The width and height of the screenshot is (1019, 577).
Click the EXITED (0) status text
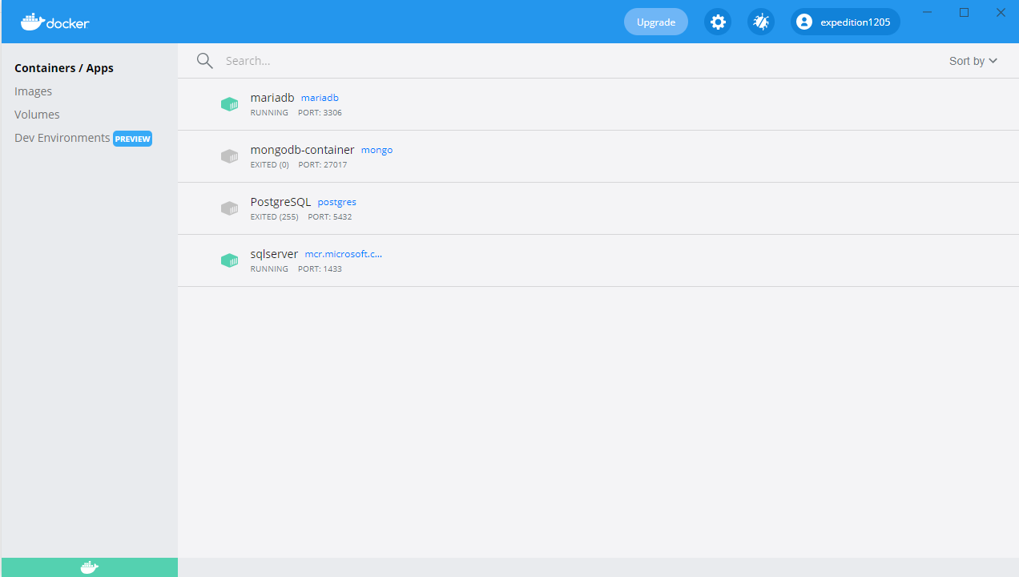click(270, 165)
